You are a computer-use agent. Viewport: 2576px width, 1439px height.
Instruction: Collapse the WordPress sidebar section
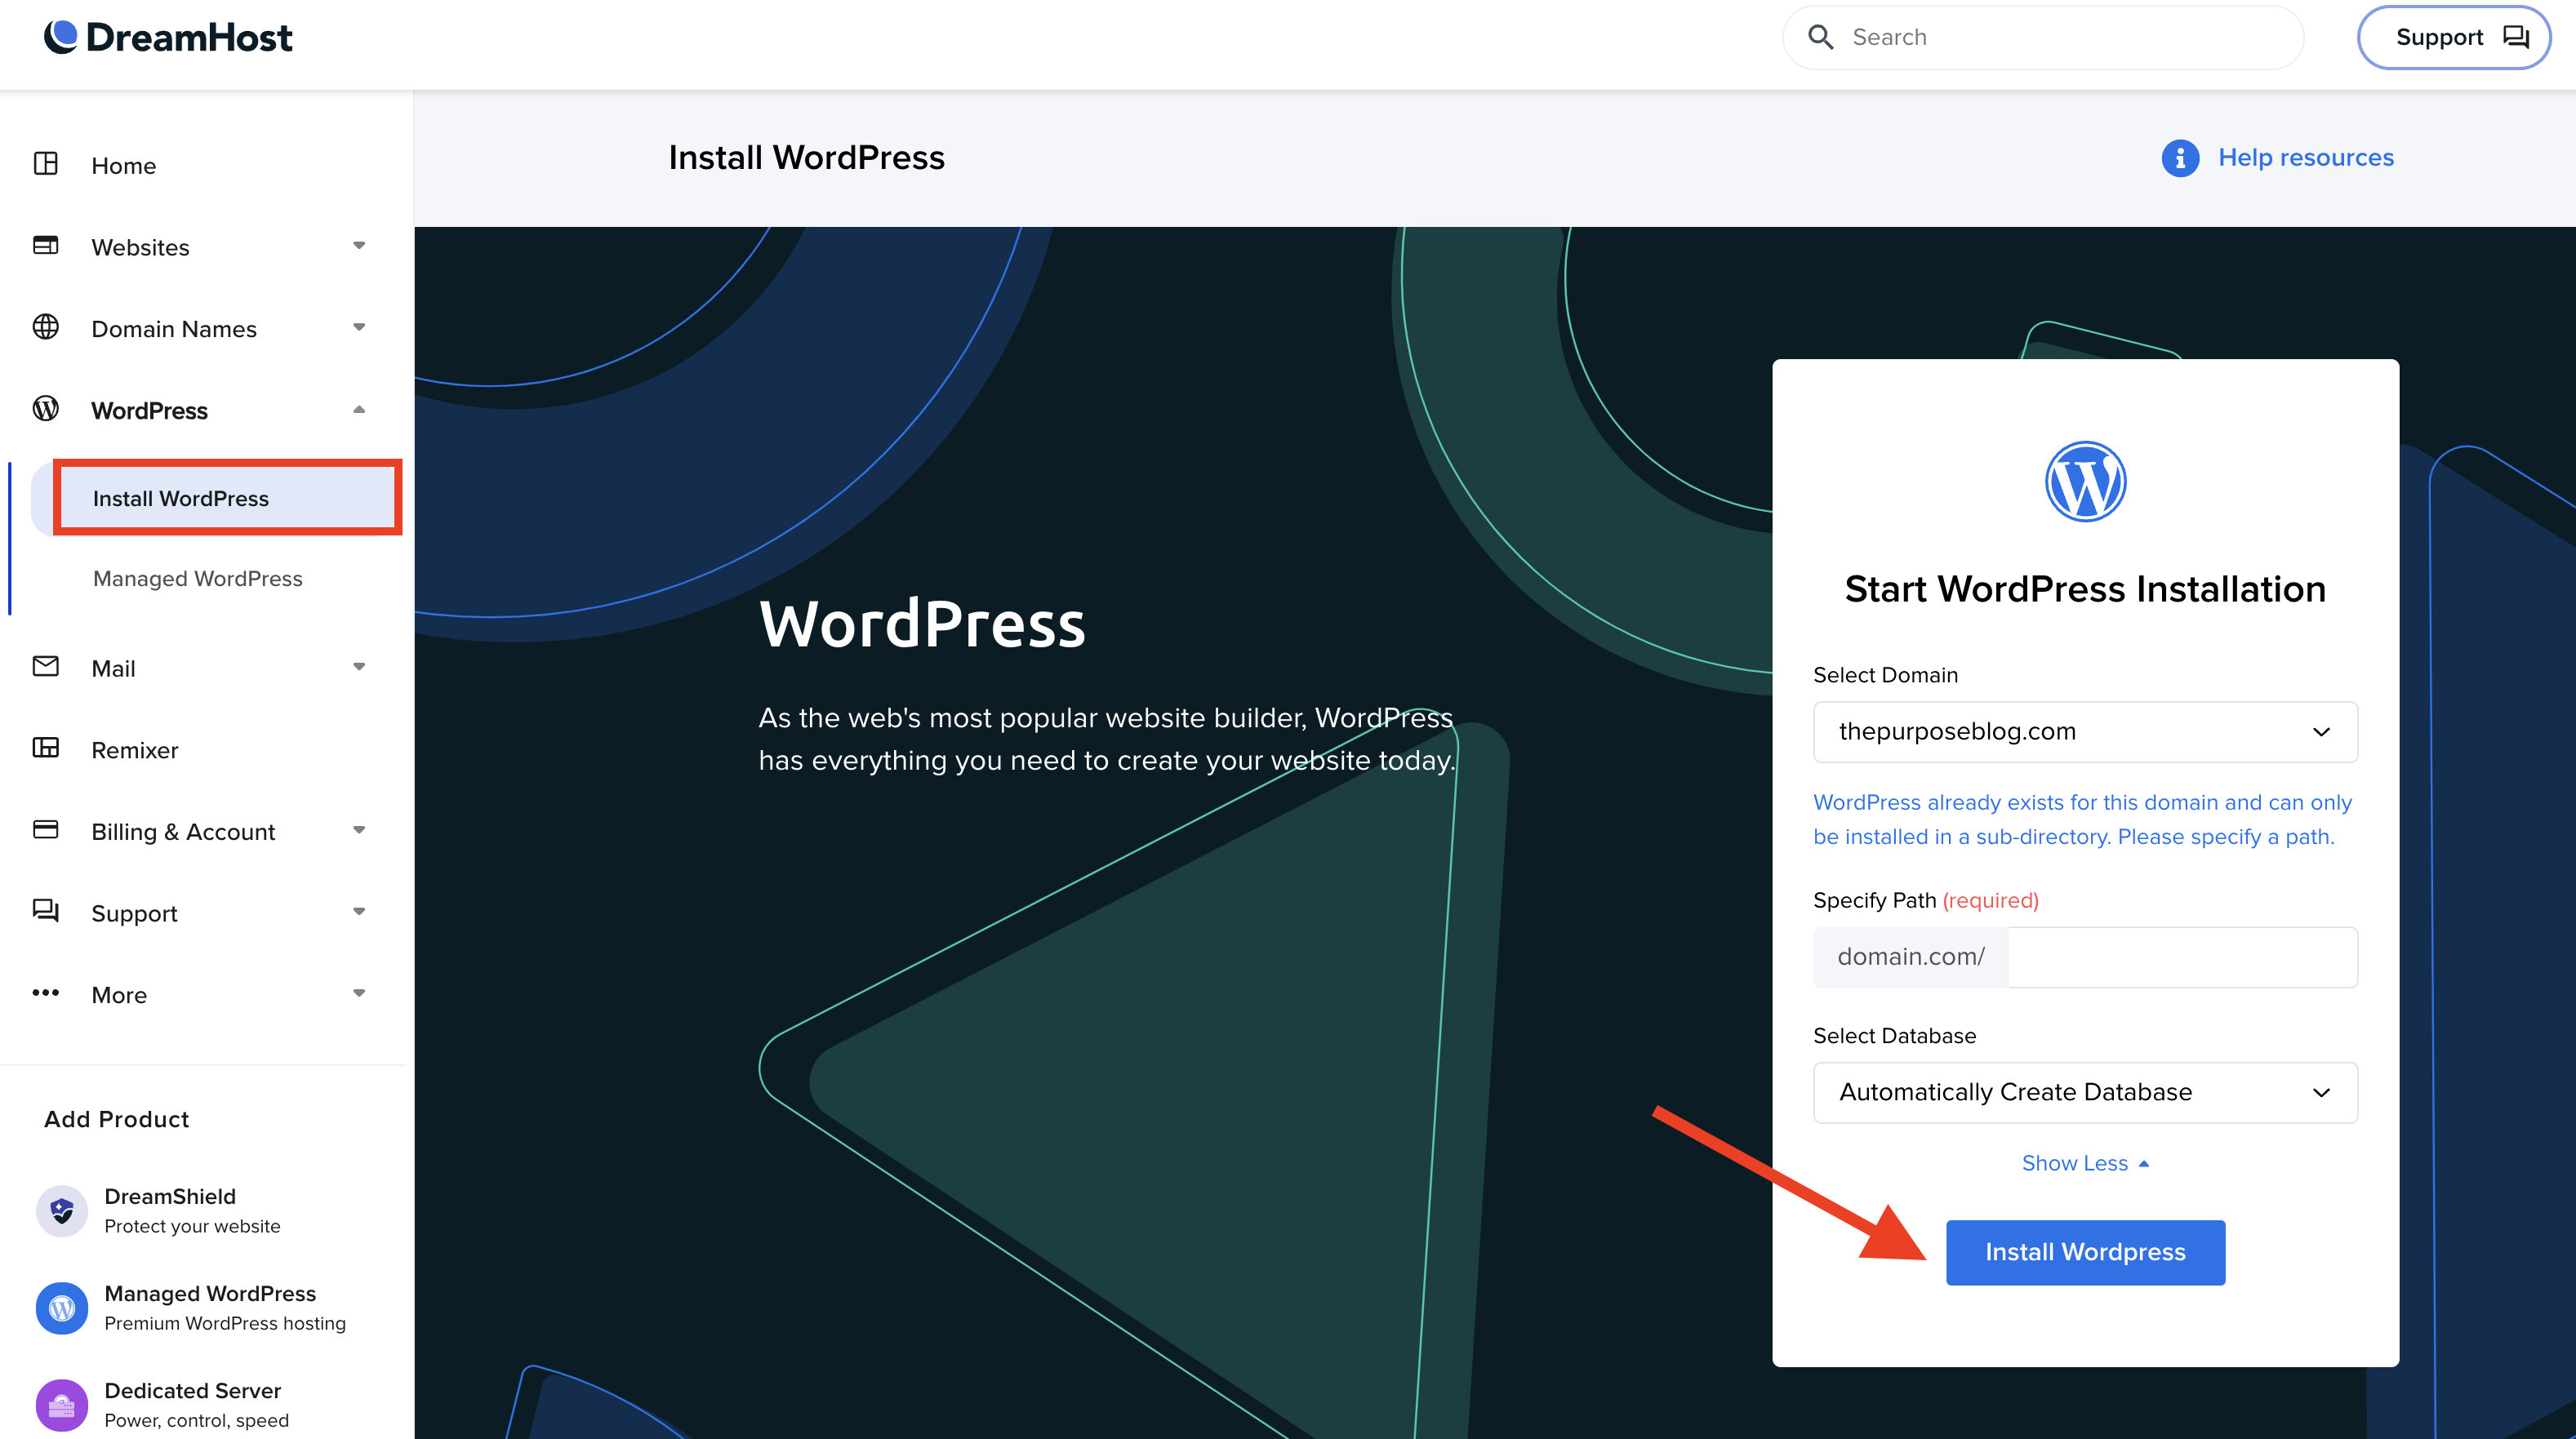coord(359,410)
